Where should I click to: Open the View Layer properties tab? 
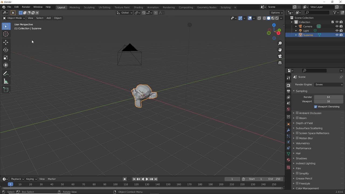[x=288, y=97]
